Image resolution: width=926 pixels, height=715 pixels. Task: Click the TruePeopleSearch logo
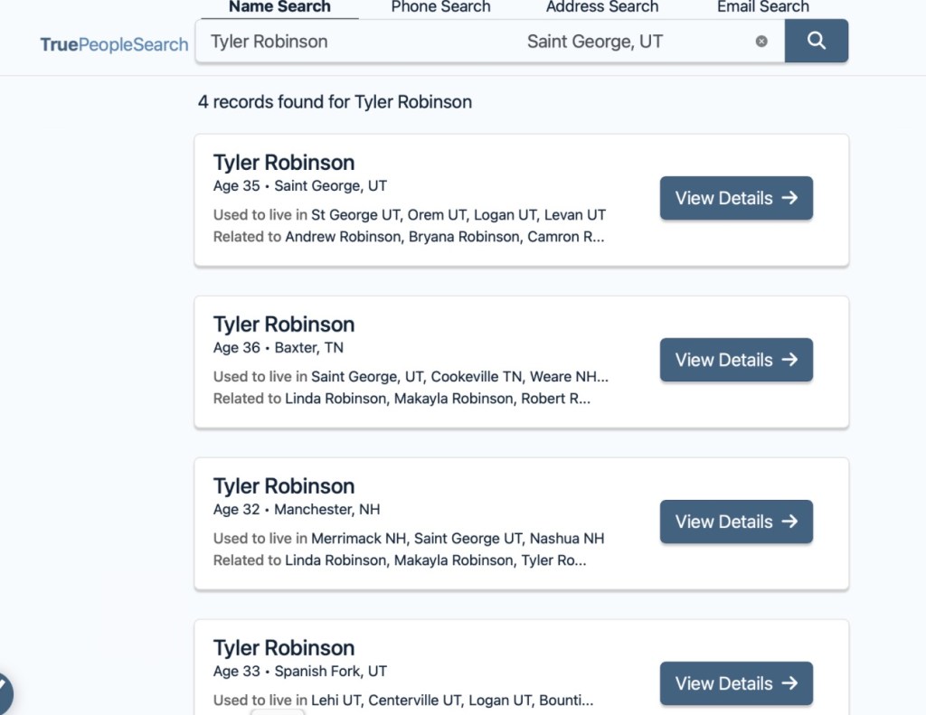coord(114,44)
